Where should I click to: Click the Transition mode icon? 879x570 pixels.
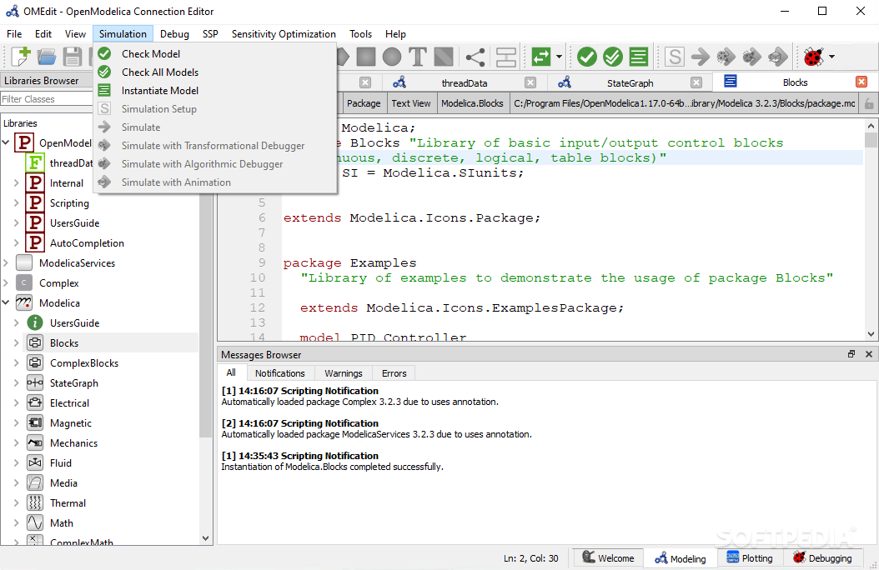(505, 57)
